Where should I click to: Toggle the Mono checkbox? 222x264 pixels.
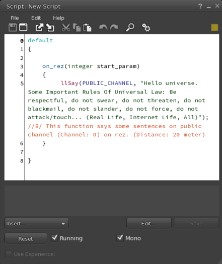120,238
